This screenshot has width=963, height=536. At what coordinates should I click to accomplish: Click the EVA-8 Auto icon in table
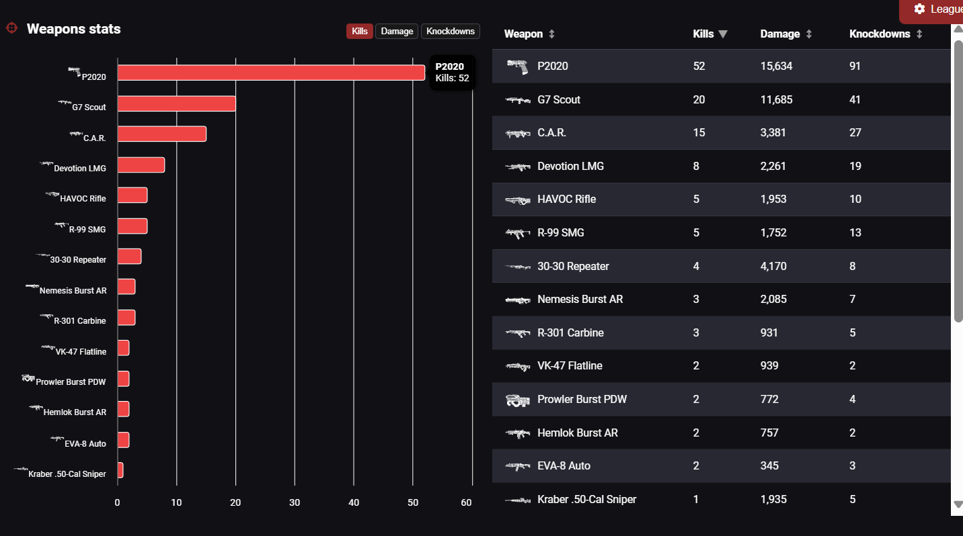point(517,466)
